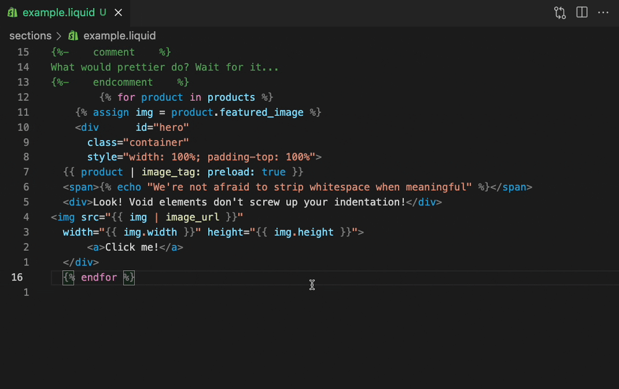Screen dimensions: 619x389
Task: Open source control changes icon
Action: pos(560,12)
